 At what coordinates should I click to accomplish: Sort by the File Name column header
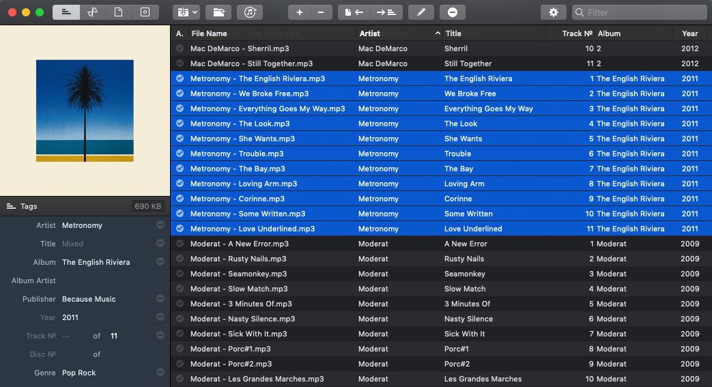[209, 33]
